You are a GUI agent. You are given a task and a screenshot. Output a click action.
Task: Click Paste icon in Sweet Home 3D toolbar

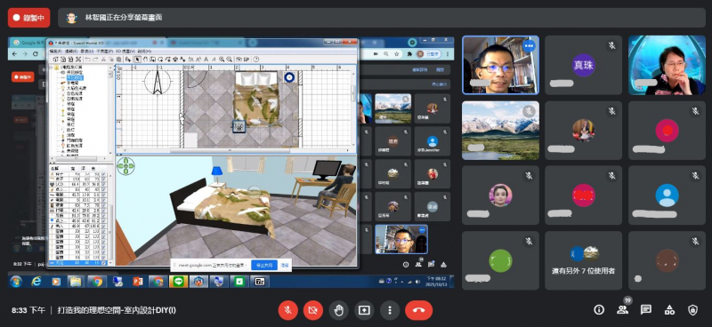pos(119,60)
